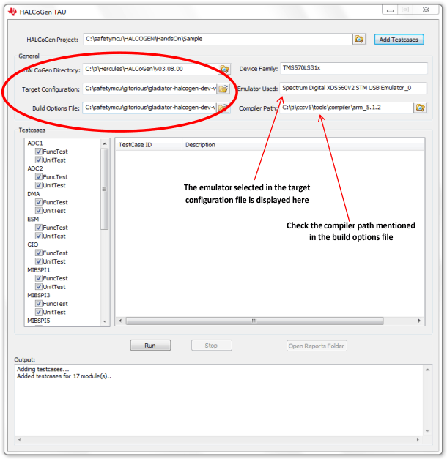Click the HALCoGen Directory path field

150,69
